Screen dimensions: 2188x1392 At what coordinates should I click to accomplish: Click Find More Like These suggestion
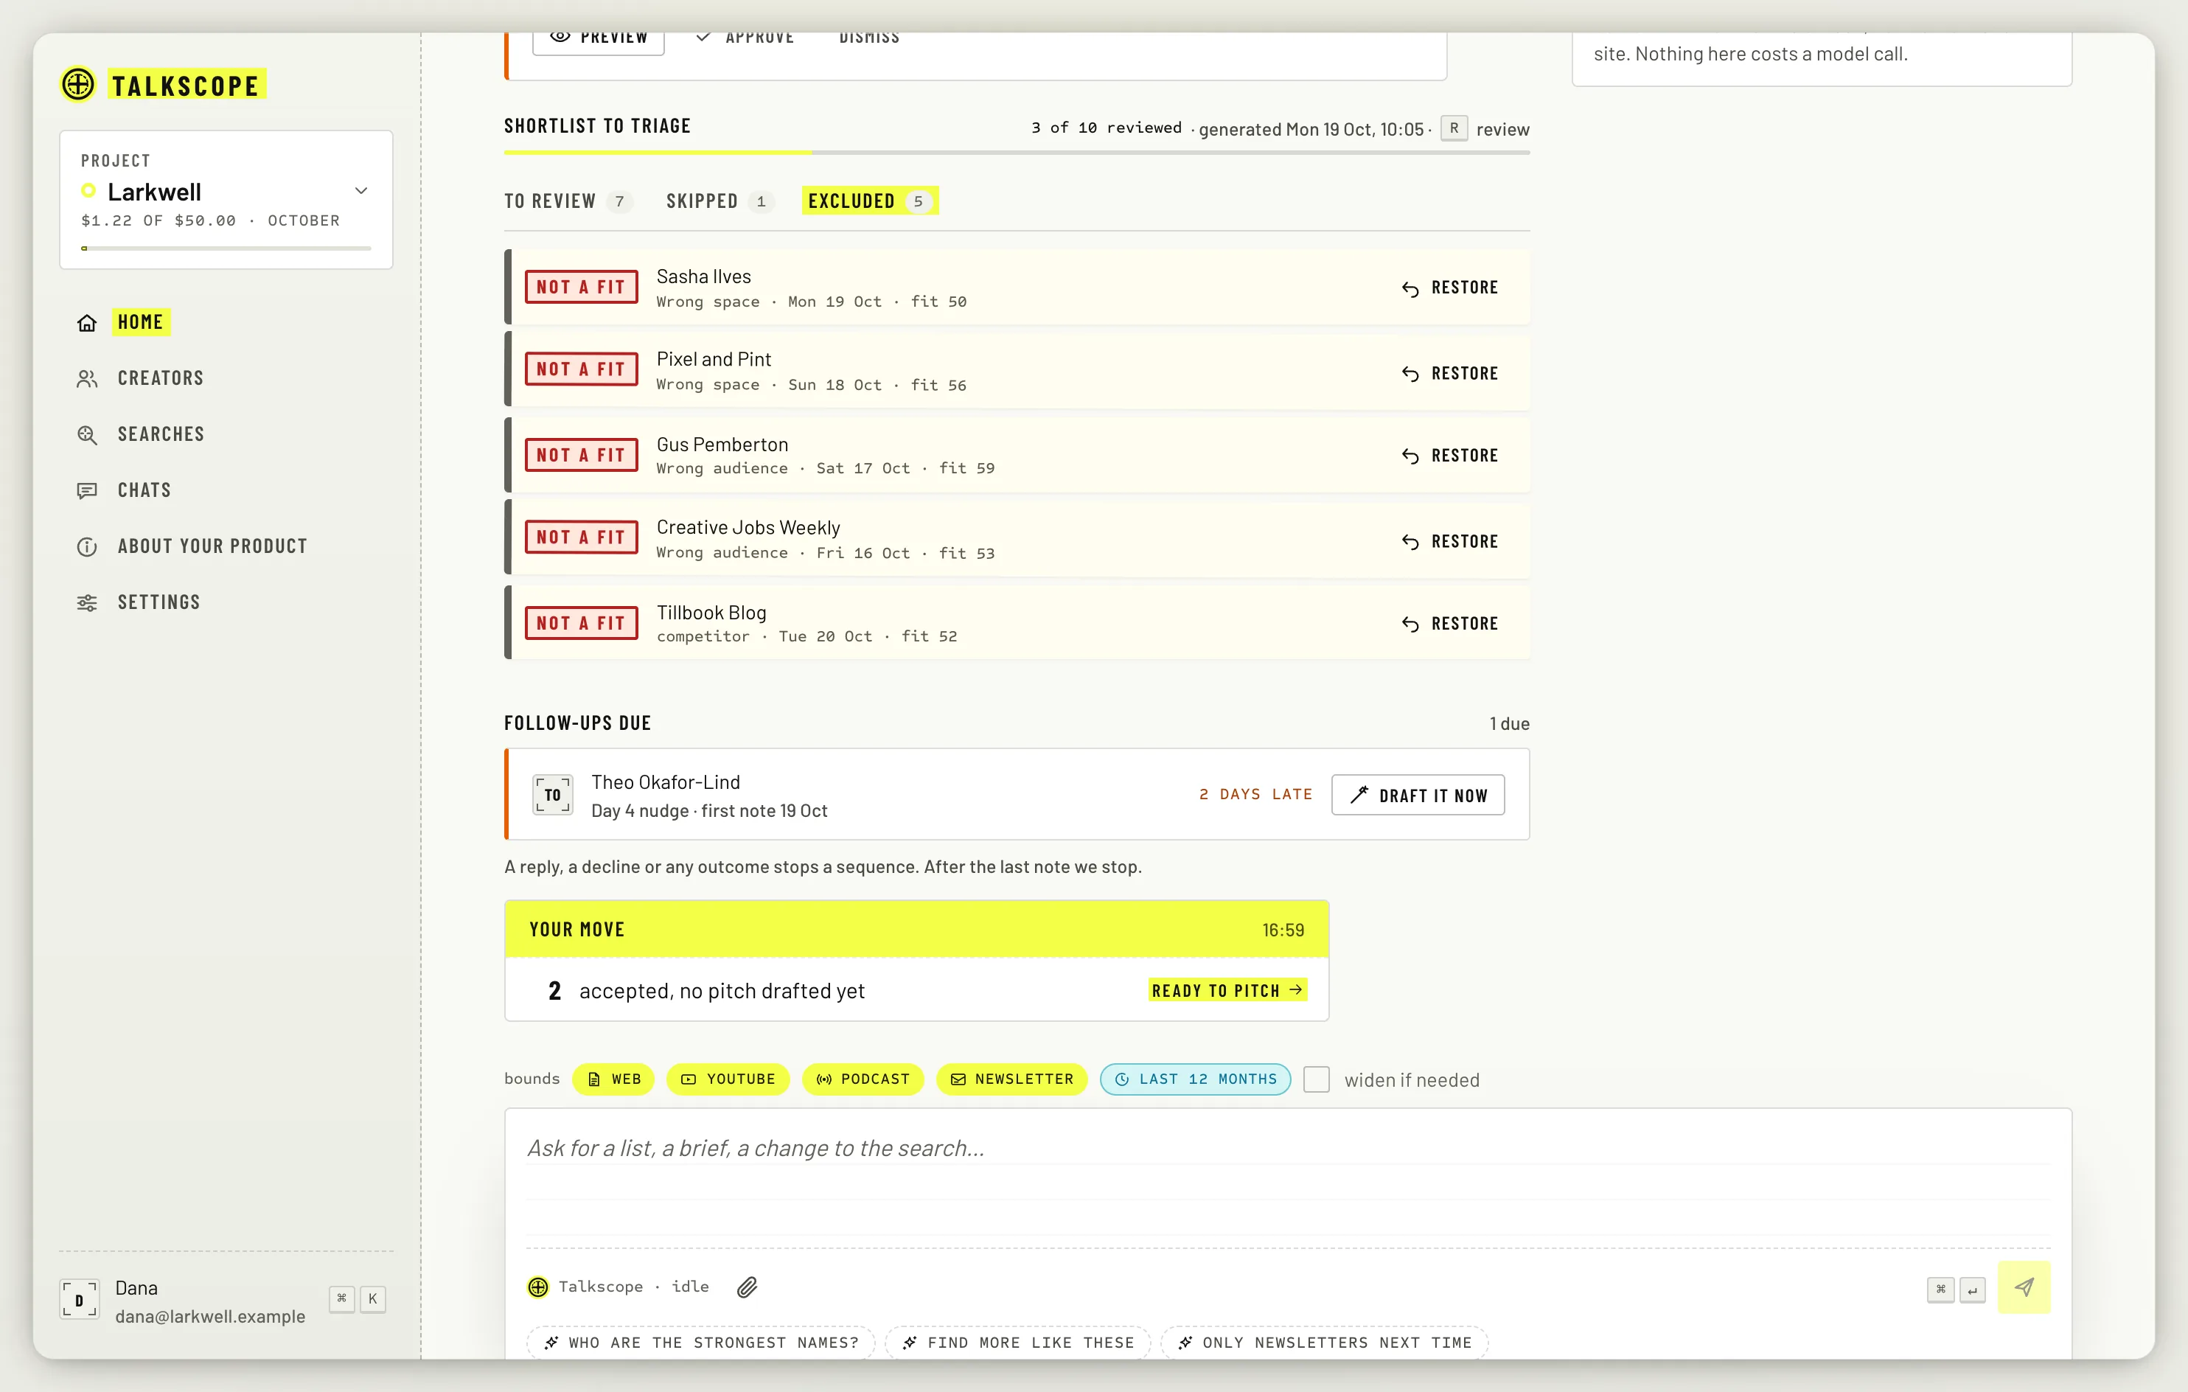(1017, 1343)
